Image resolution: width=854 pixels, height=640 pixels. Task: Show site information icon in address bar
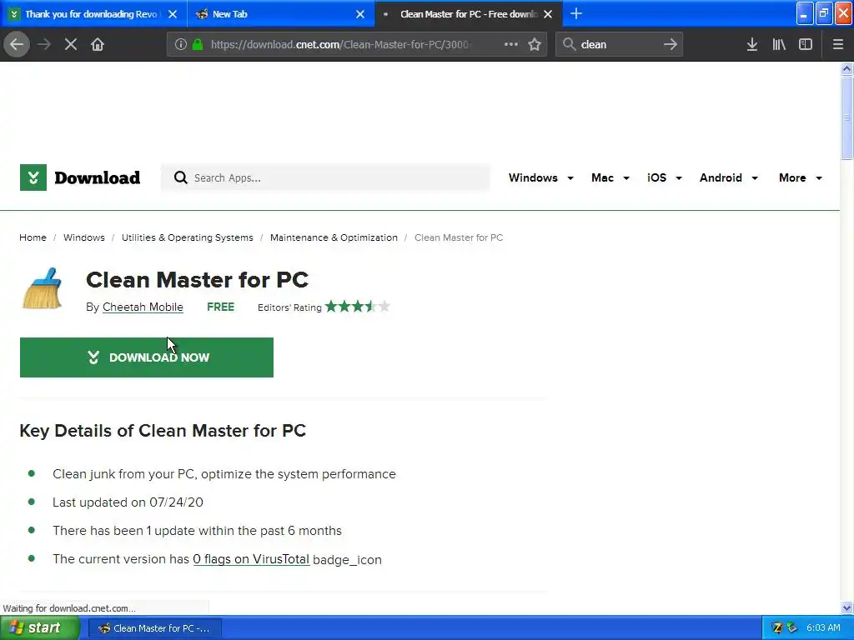point(181,44)
